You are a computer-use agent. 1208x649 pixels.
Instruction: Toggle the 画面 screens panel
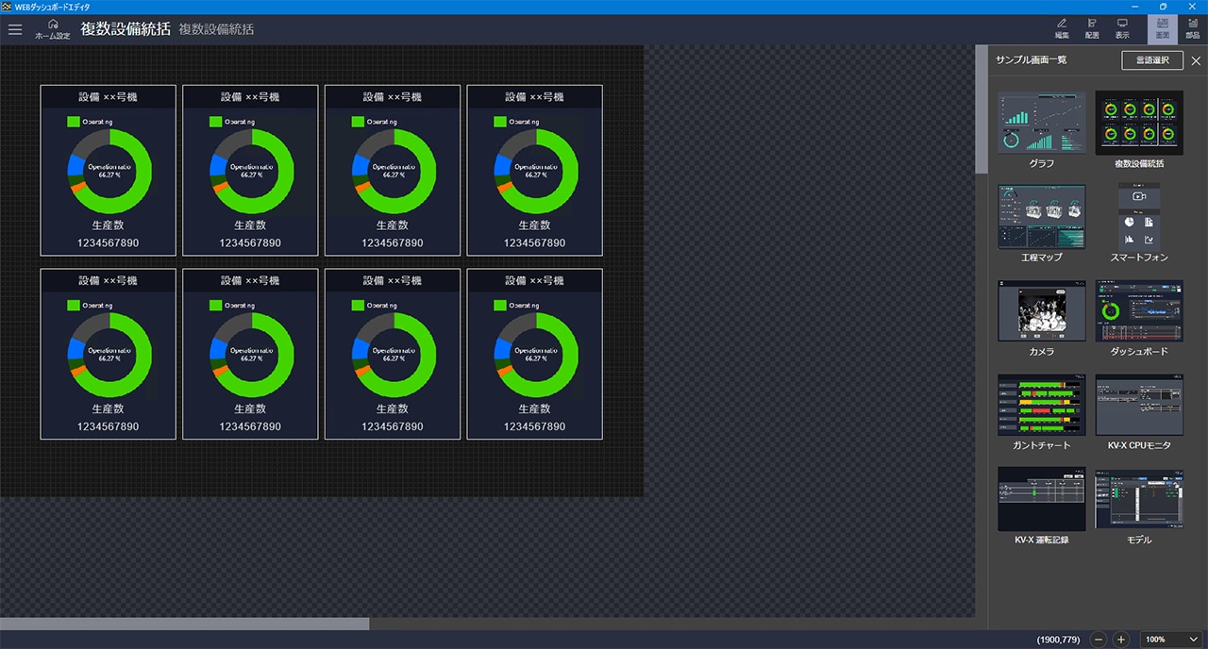click(1162, 28)
